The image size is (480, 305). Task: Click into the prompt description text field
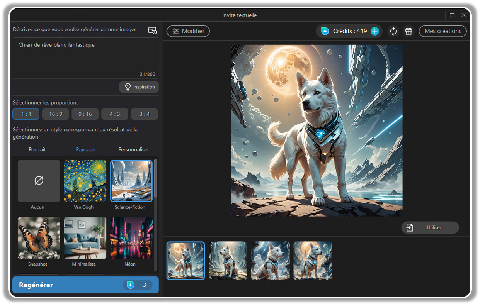tap(85, 58)
